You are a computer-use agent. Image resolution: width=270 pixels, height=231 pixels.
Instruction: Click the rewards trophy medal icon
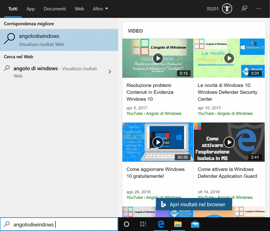pyautogui.click(x=227, y=9)
